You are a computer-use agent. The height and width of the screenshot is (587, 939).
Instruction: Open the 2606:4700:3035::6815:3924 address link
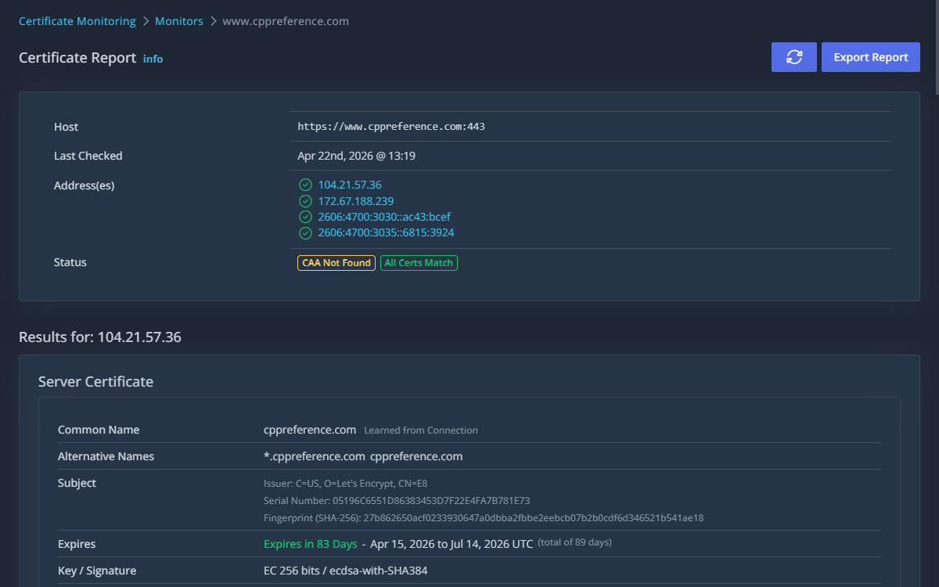coord(386,232)
